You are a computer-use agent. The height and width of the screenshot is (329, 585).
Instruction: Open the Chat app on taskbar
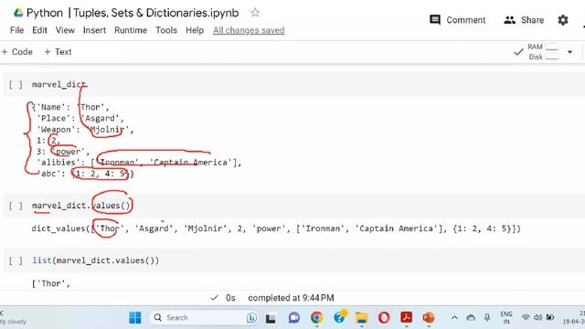click(x=294, y=318)
